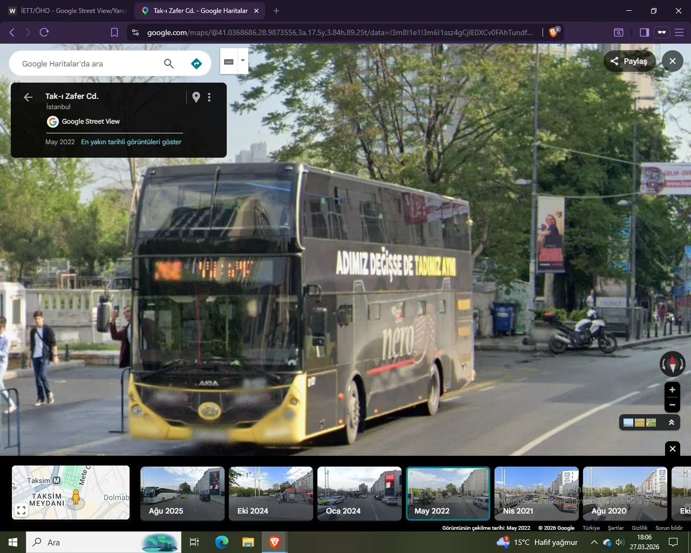
Task: Click the compass to reset heading
Action: click(x=672, y=363)
